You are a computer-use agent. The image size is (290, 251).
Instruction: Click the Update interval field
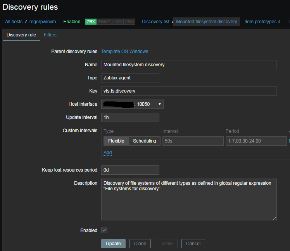tap(130, 117)
